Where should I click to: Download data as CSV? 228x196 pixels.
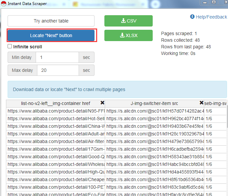[x=129, y=21]
